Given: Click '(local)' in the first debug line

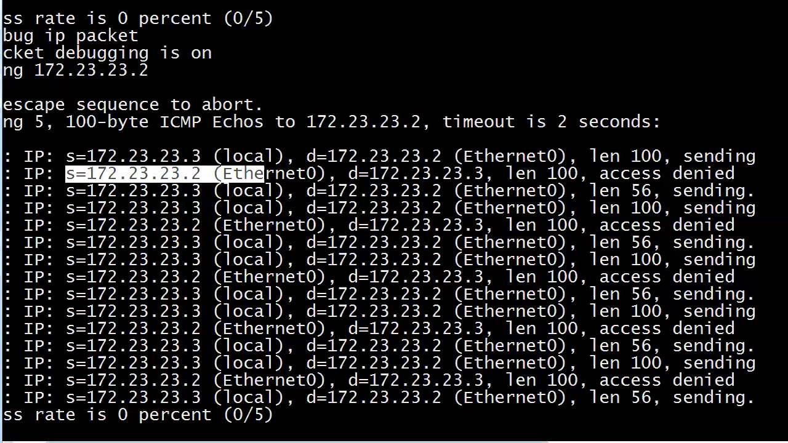Looking at the screenshot, I should [x=248, y=157].
